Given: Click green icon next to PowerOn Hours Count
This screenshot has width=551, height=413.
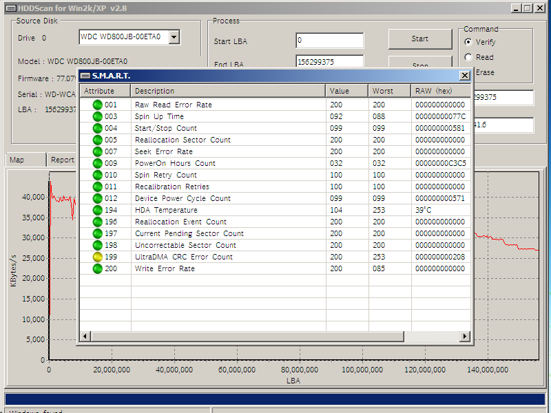Looking at the screenshot, I should pos(98,163).
